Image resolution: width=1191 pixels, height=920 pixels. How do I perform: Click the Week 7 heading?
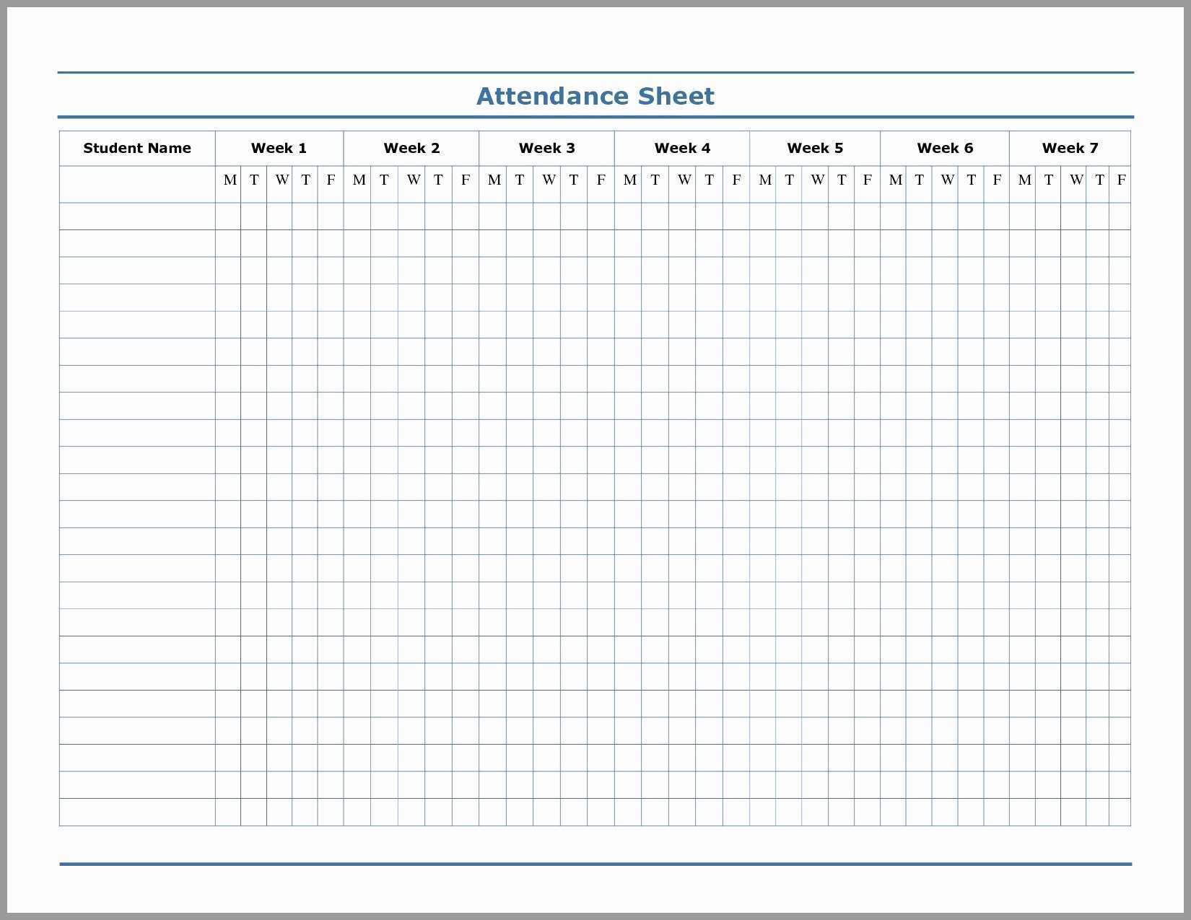(x=1070, y=148)
